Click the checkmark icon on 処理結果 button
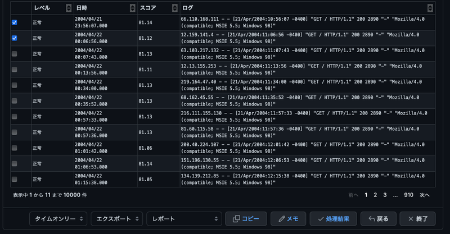 (321, 219)
